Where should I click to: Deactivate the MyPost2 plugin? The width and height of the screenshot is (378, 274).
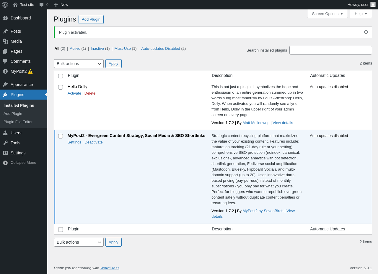[x=94, y=142]
